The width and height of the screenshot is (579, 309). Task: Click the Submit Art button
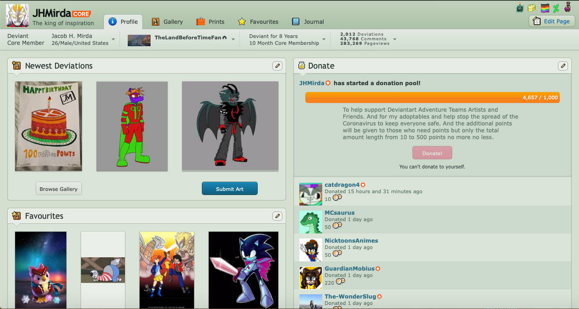(230, 189)
